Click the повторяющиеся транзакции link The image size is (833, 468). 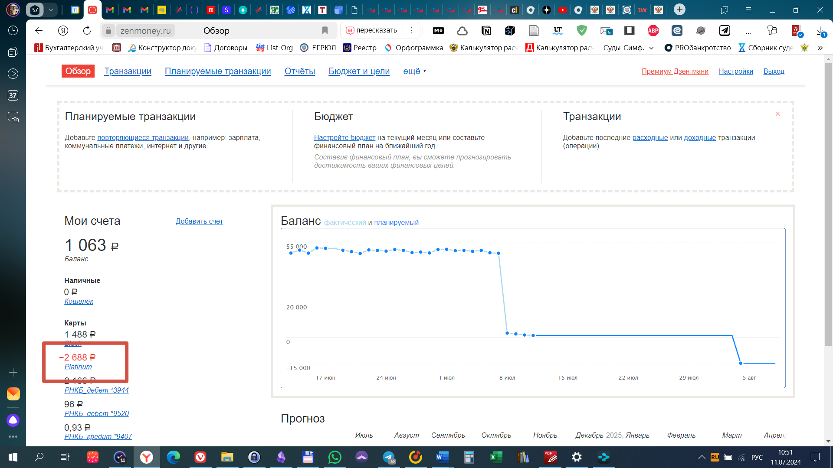tap(143, 137)
